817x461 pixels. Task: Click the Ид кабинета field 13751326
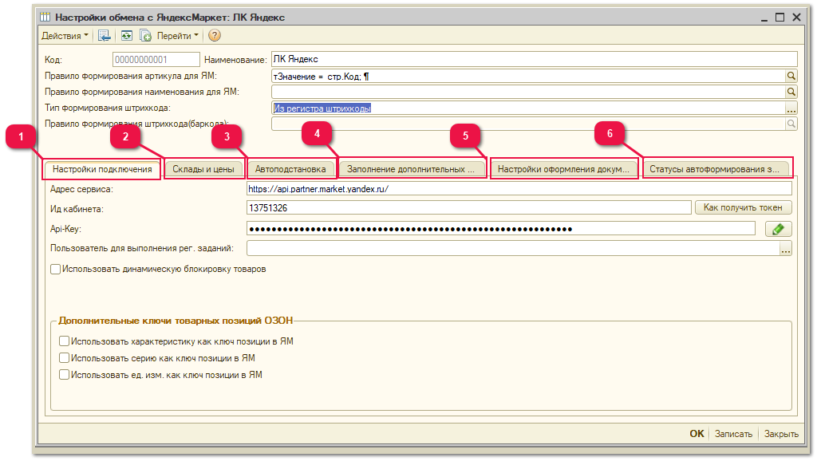point(469,208)
